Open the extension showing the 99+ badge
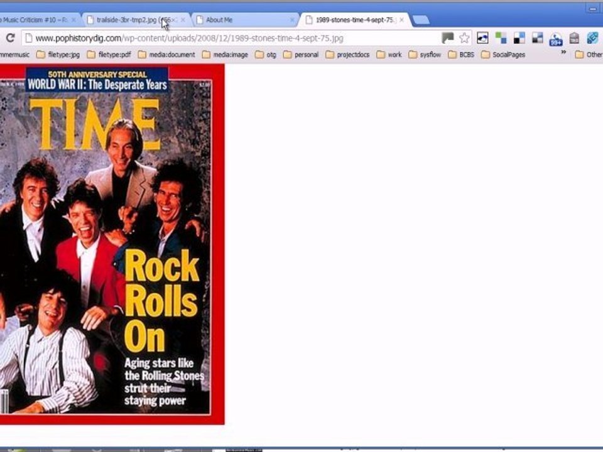The height and width of the screenshot is (452, 603). point(556,39)
